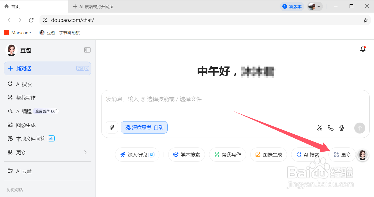Start a voice call via phone icon
Image resolution: width=374 pixels, height=197 pixels.
[330, 128]
